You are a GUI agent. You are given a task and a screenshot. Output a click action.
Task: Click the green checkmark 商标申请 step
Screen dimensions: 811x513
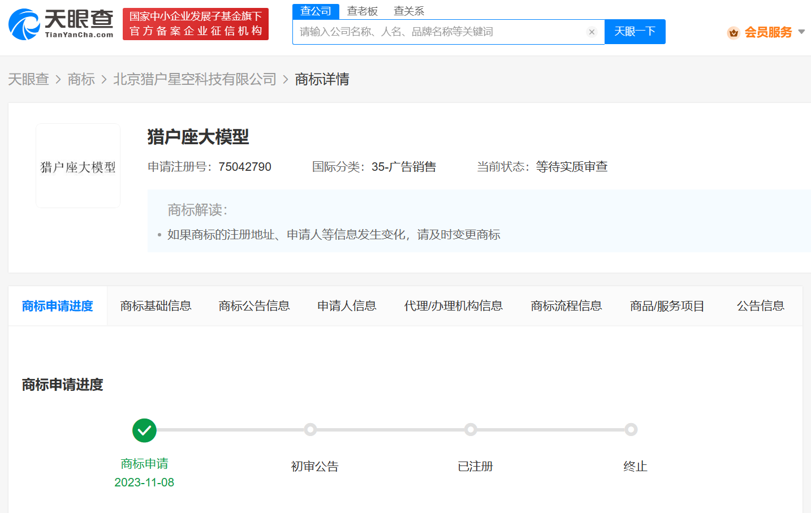[x=144, y=430]
